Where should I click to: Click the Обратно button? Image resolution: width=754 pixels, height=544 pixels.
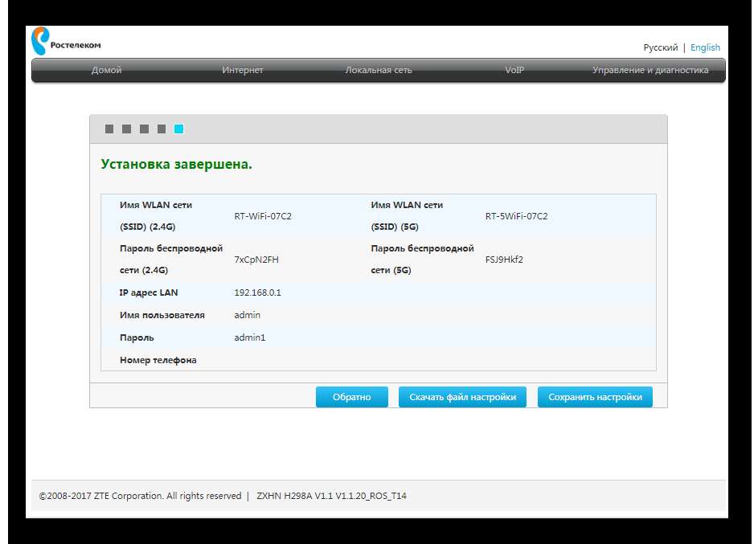pos(351,397)
